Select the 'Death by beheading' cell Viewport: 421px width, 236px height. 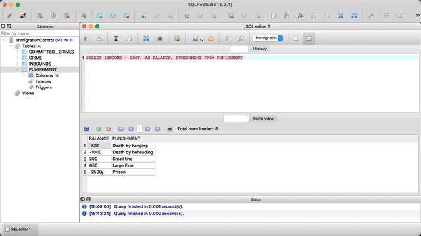[133, 152]
